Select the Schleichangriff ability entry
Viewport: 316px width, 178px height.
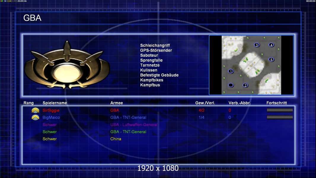tap(155, 45)
